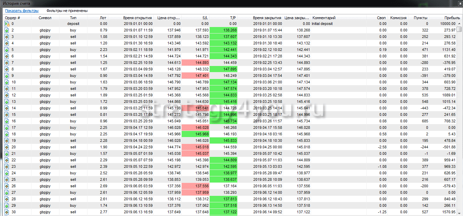This screenshot has height=216, width=463.
Task: Click the buy icon for order 2
Action: tap(6, 30)
